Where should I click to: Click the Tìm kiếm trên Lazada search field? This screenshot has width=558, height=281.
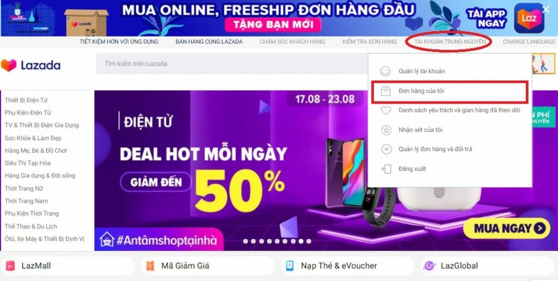click(231, 64)
